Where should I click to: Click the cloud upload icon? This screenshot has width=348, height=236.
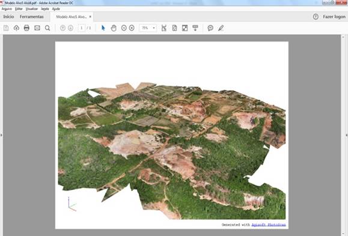tap(16, 28)
